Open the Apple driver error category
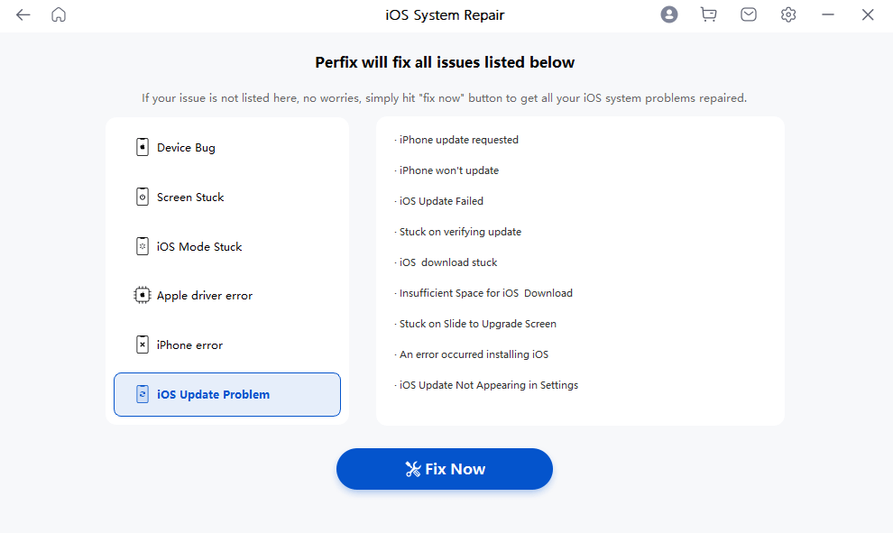893x533 pixels. pos(205,295)
